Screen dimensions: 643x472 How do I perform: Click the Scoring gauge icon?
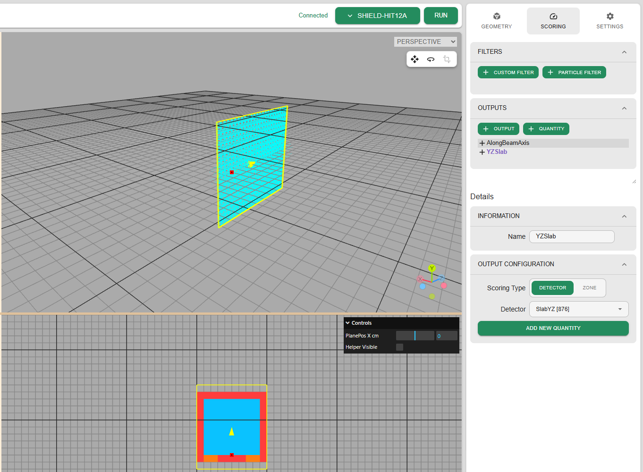[553, 17]
